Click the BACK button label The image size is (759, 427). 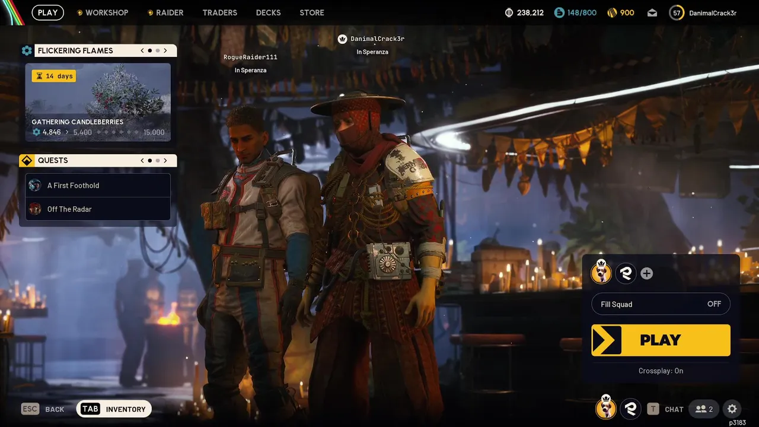coord(55,409)
